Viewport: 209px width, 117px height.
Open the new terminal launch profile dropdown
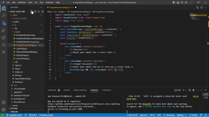(186, 90)
